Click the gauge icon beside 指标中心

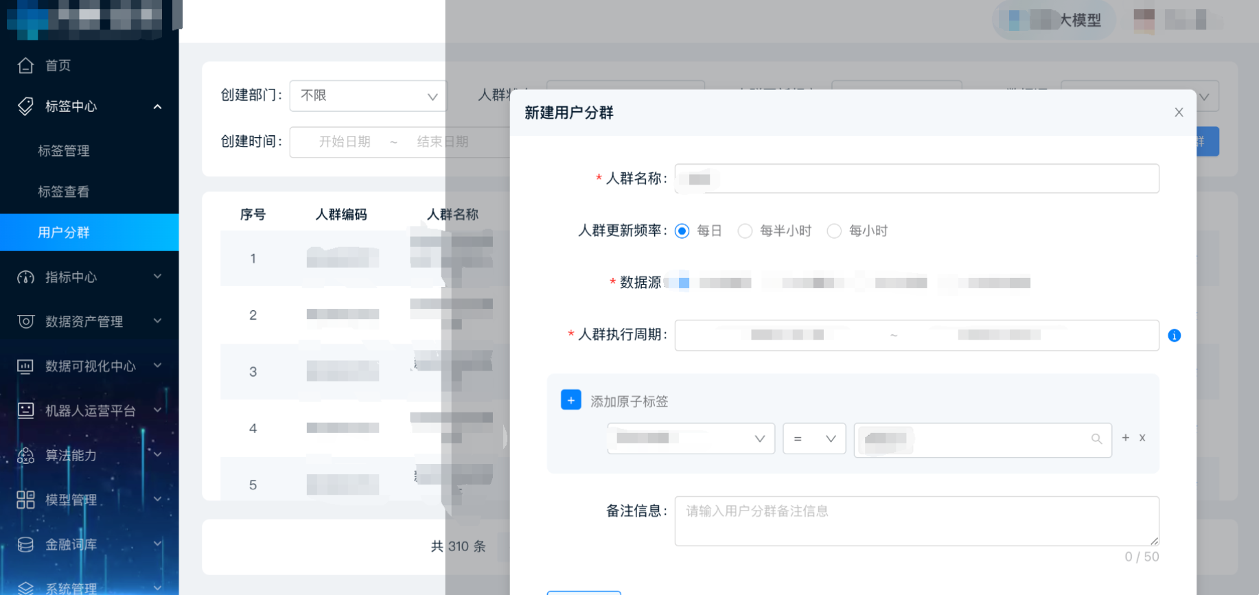[x=26, y=277]
